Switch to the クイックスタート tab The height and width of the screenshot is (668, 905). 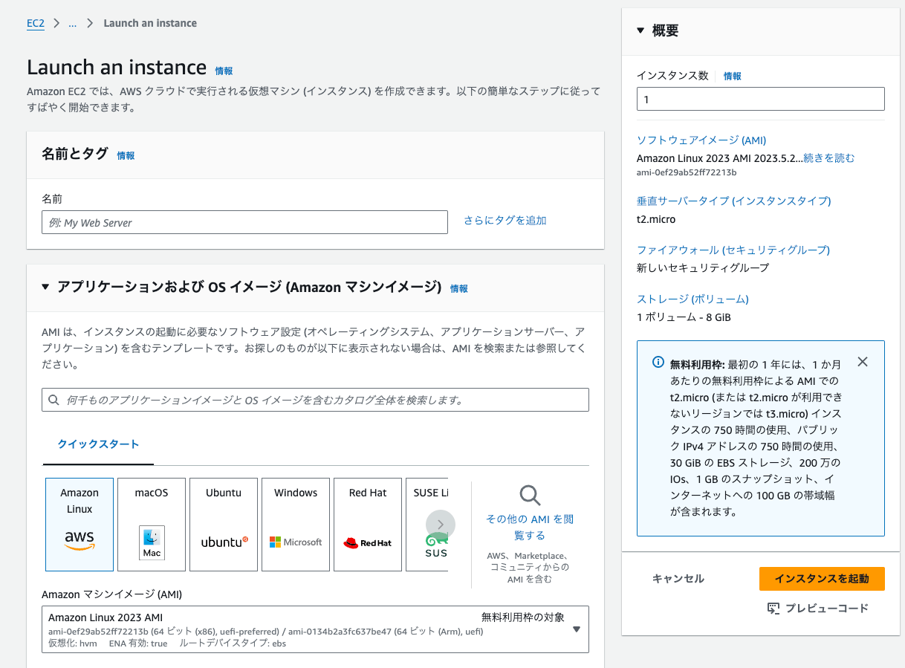pyautogui.click(x=98, y=444)
